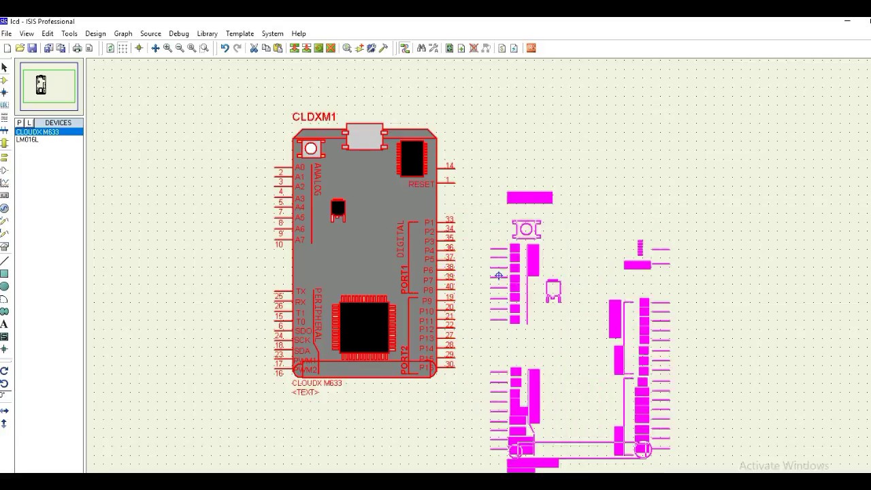Image resolution: width=871 pixels, height=490 pixels.
Task: Choose the 2D line drawing tool
Action: coord(4,261)
